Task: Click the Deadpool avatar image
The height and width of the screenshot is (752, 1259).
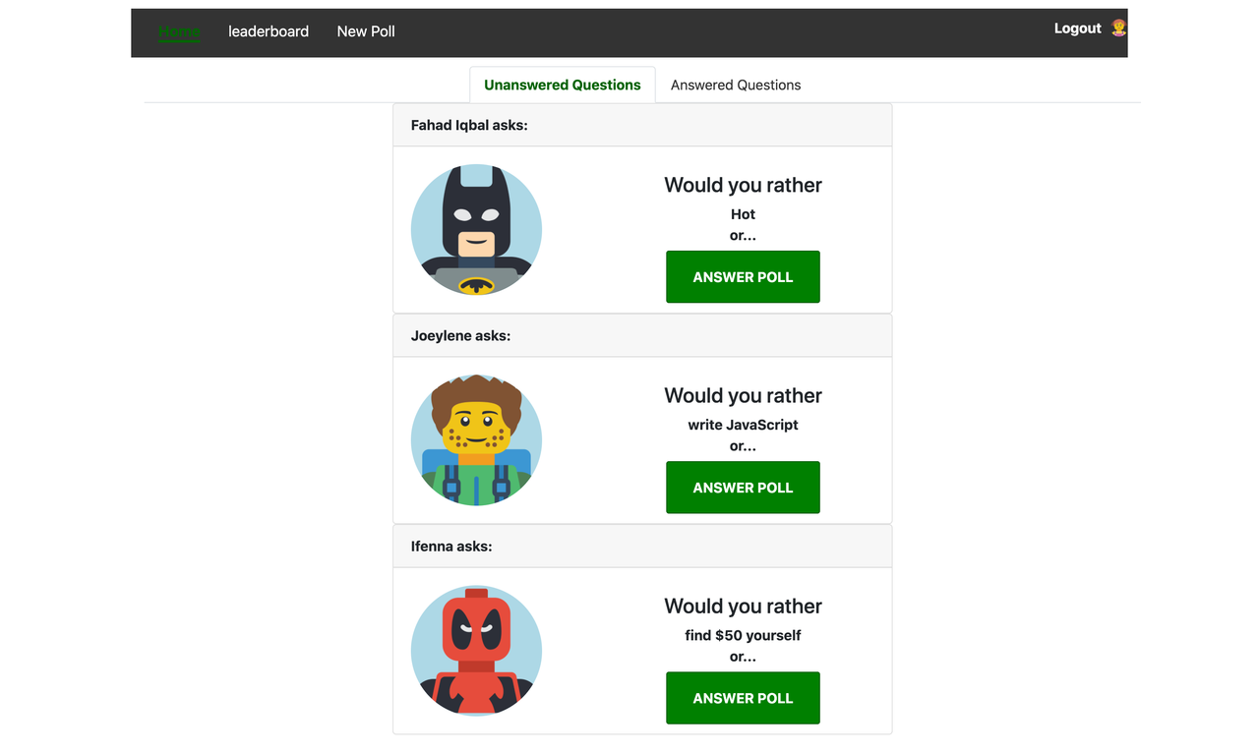Action: 476,651
